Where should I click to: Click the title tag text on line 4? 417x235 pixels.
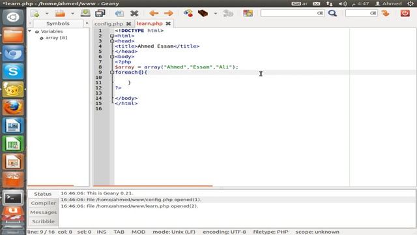(x=157, y=46)
